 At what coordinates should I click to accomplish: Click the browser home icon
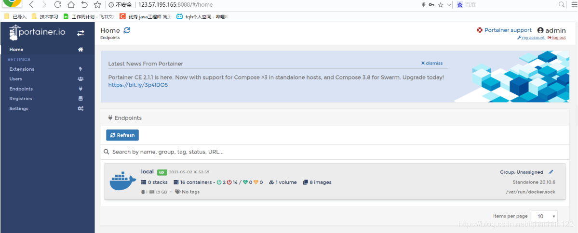pos(71,5)
